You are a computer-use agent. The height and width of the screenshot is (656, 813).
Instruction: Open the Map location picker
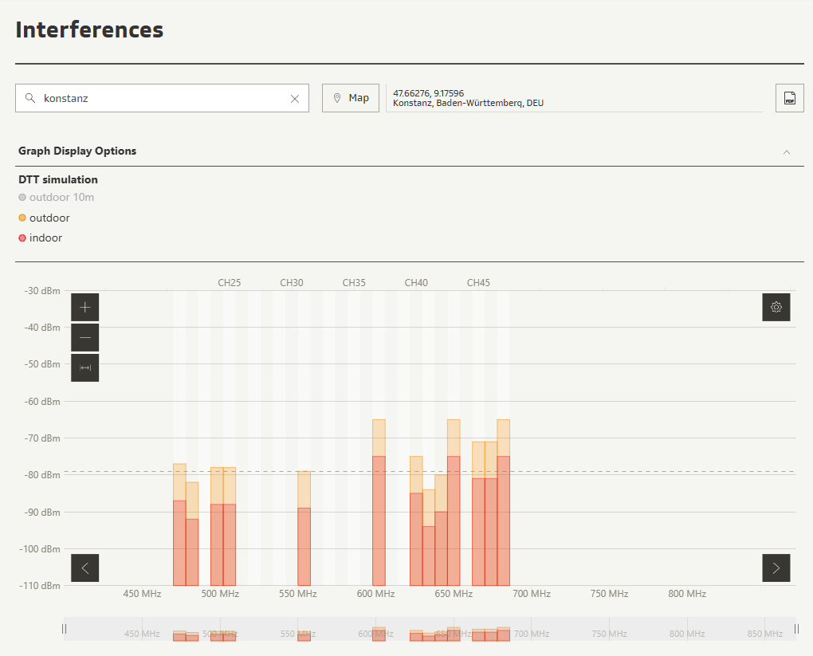click(351, 98)
